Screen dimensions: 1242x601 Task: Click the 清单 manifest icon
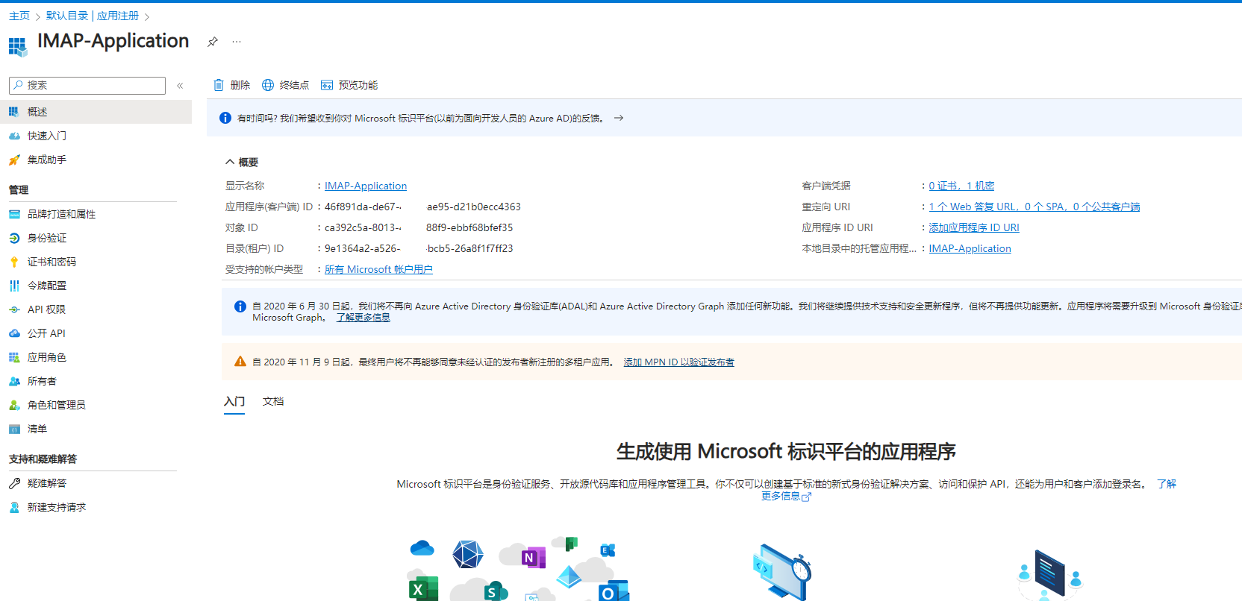[x=14, y=429]
